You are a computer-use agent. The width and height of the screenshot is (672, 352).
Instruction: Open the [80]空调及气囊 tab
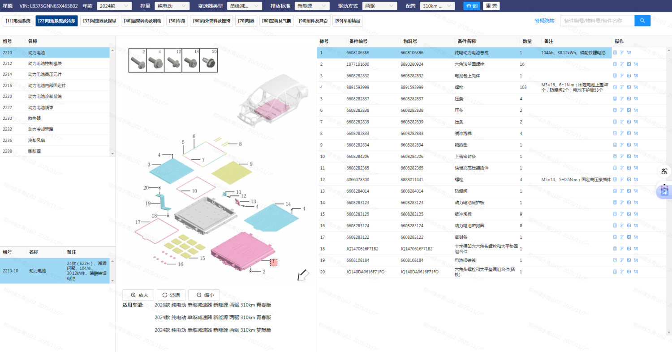pos(276,21)
